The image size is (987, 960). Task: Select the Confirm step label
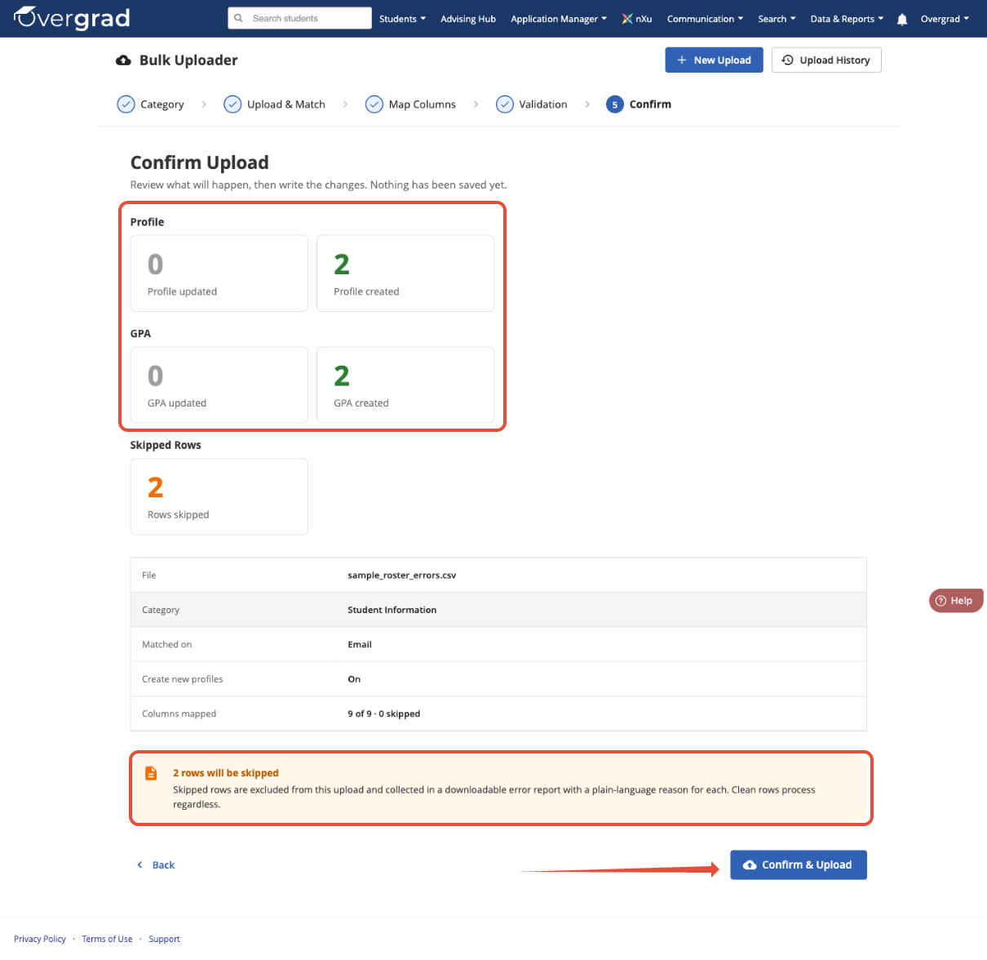650,104
